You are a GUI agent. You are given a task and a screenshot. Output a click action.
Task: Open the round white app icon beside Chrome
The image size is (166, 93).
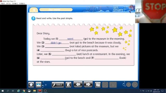[x=29, y=91]
